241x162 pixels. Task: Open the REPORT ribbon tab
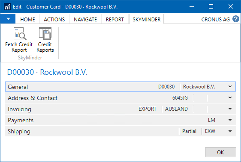pyautogui.click(x=115, y=20)
